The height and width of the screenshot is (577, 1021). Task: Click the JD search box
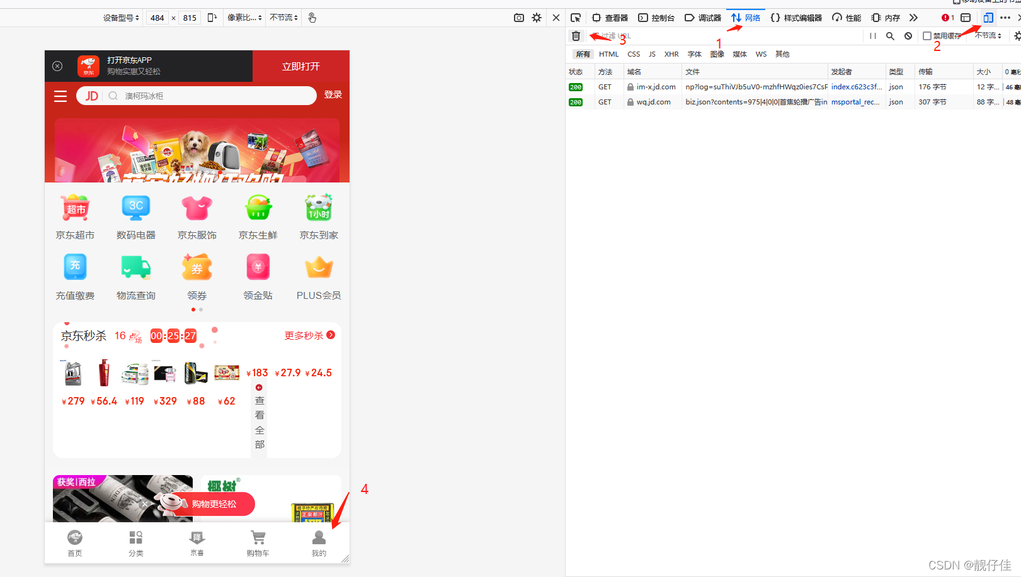click(x=197, y=96)
